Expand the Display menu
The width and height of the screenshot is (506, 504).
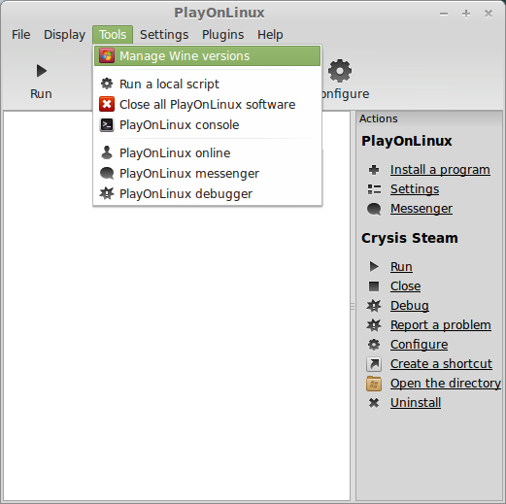coord(64,35)
